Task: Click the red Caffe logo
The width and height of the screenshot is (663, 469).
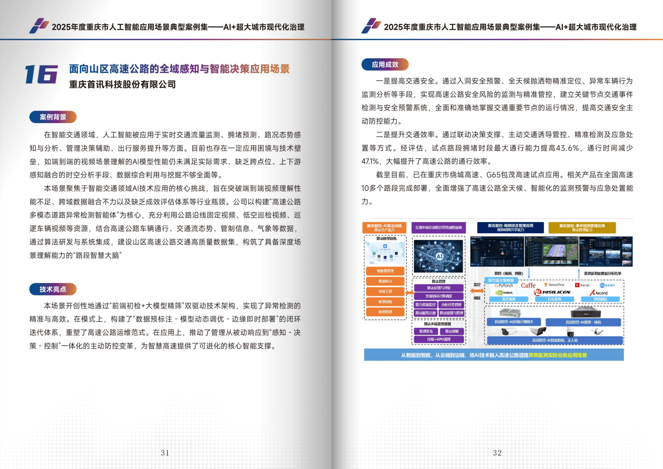Action: [x=528, y=285]
